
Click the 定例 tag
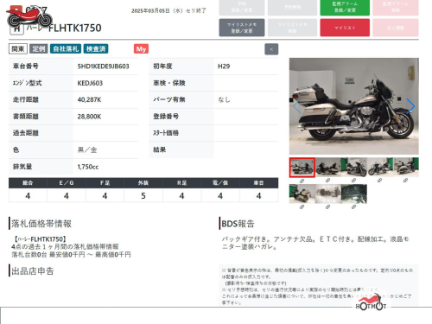pyautogui.click(x=39, y=49)
